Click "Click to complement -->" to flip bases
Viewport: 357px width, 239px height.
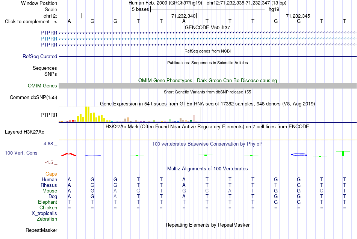[31, 22]
